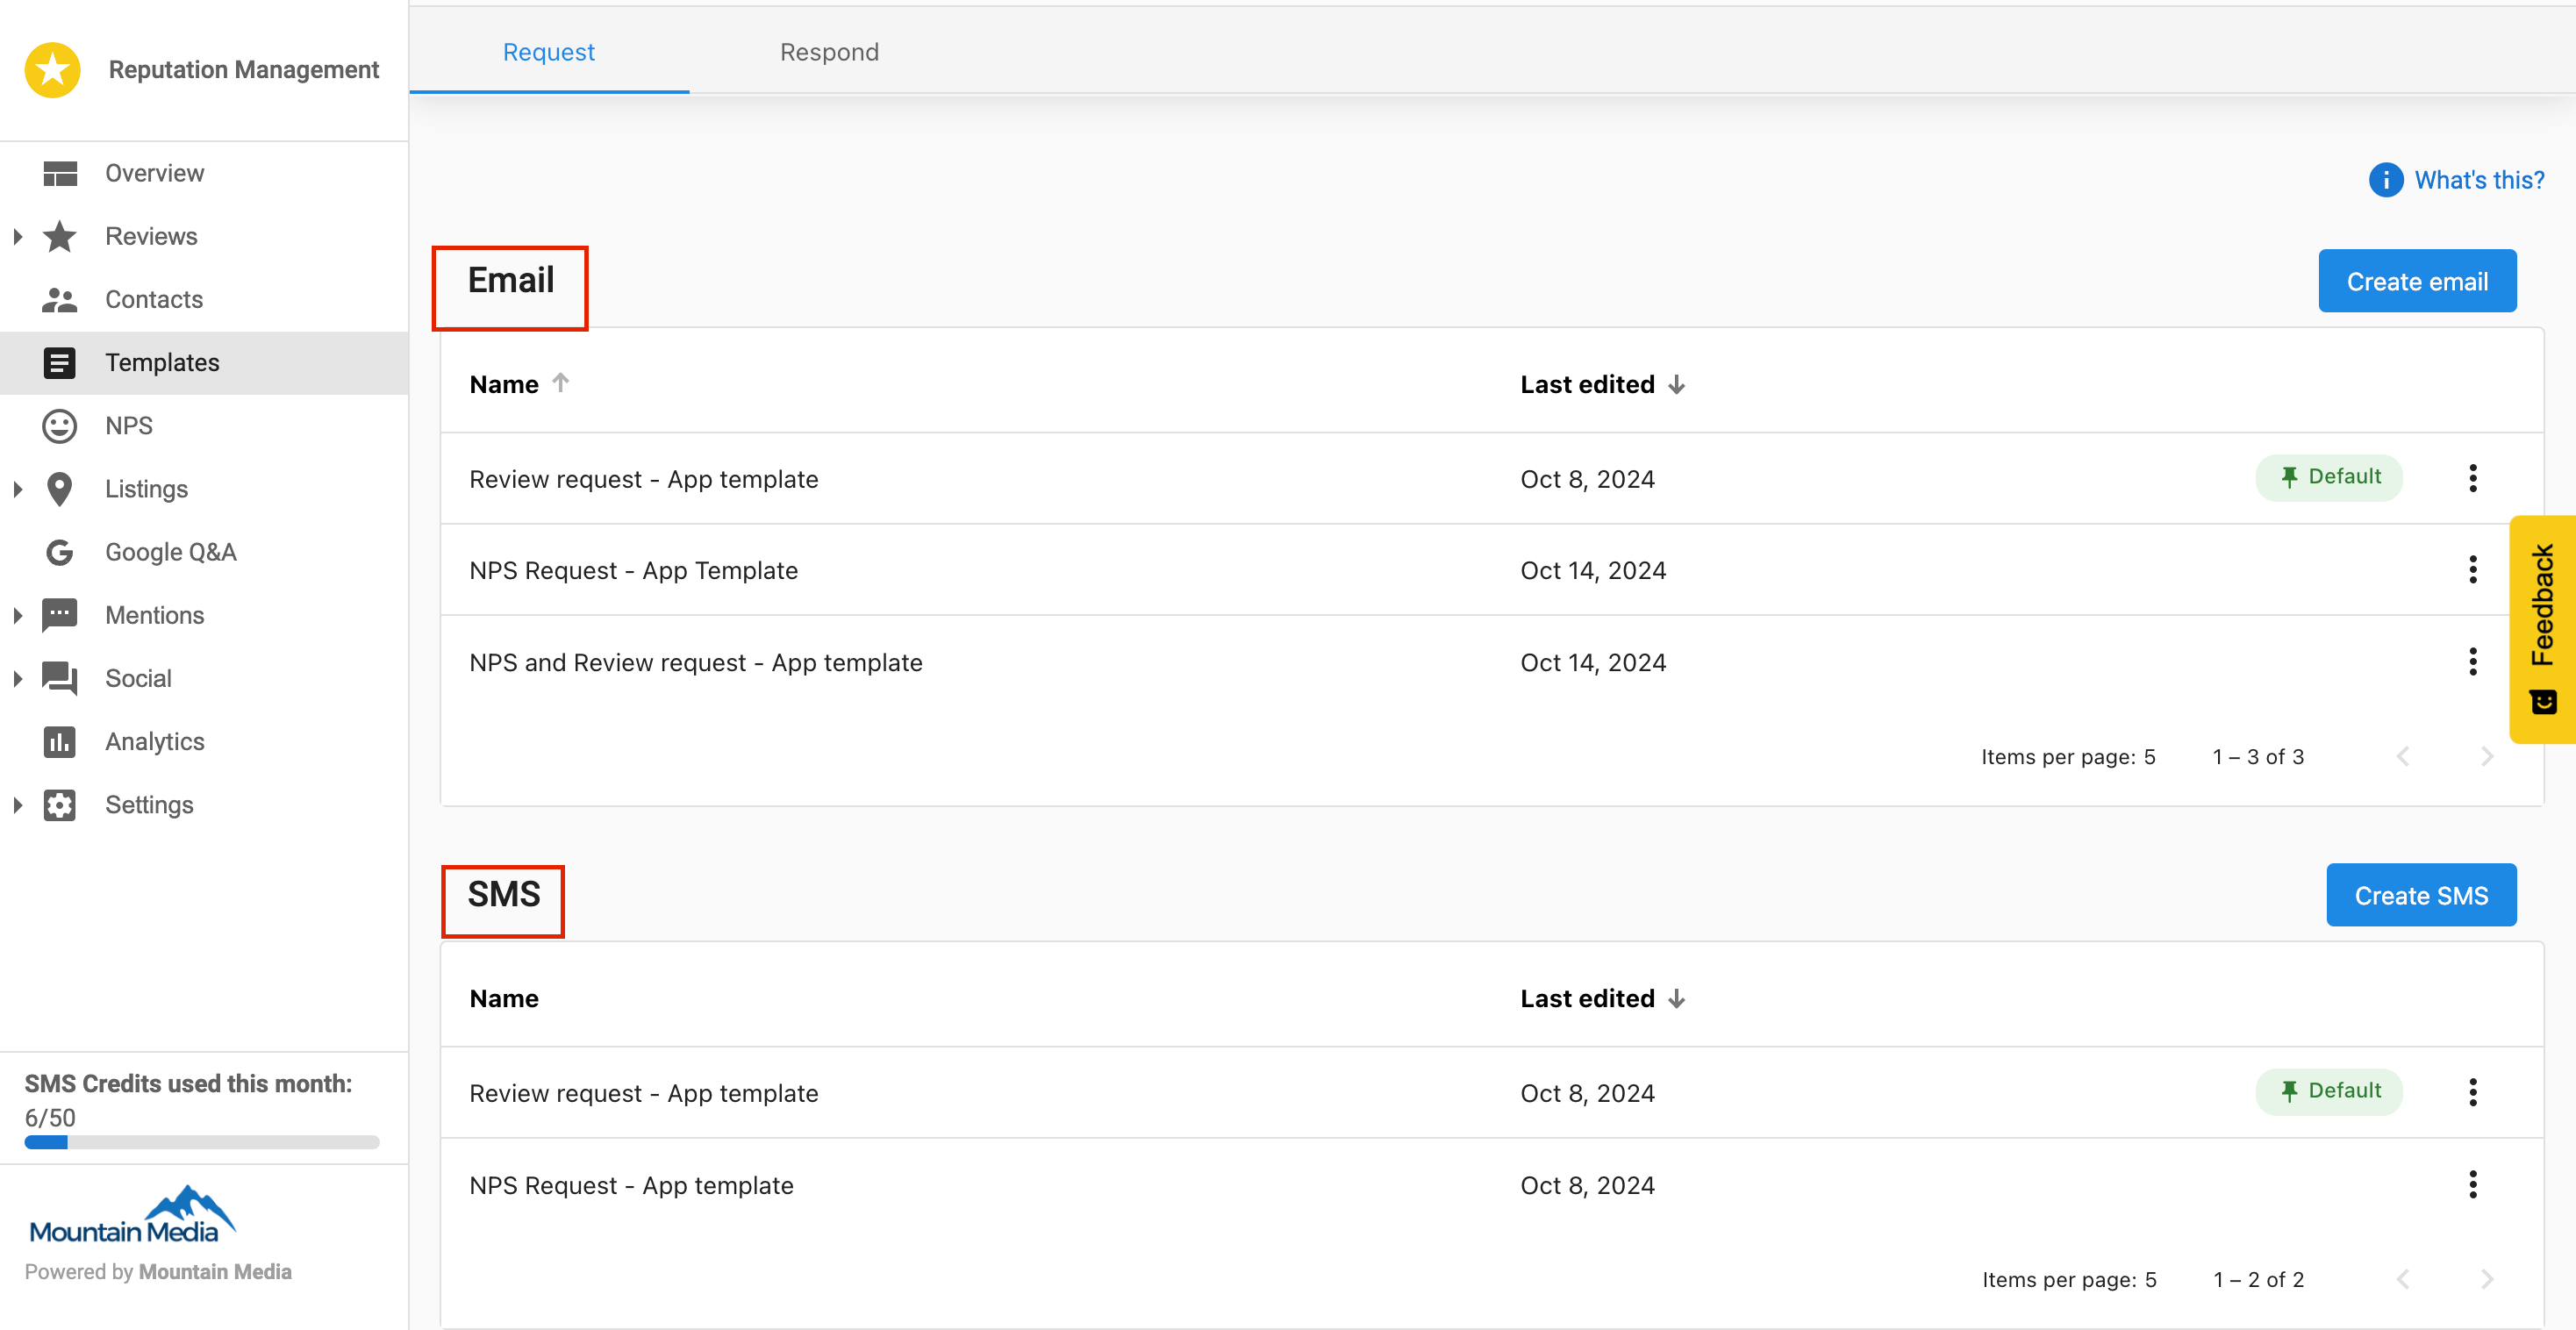Click the Create email button

[2417, 280]
